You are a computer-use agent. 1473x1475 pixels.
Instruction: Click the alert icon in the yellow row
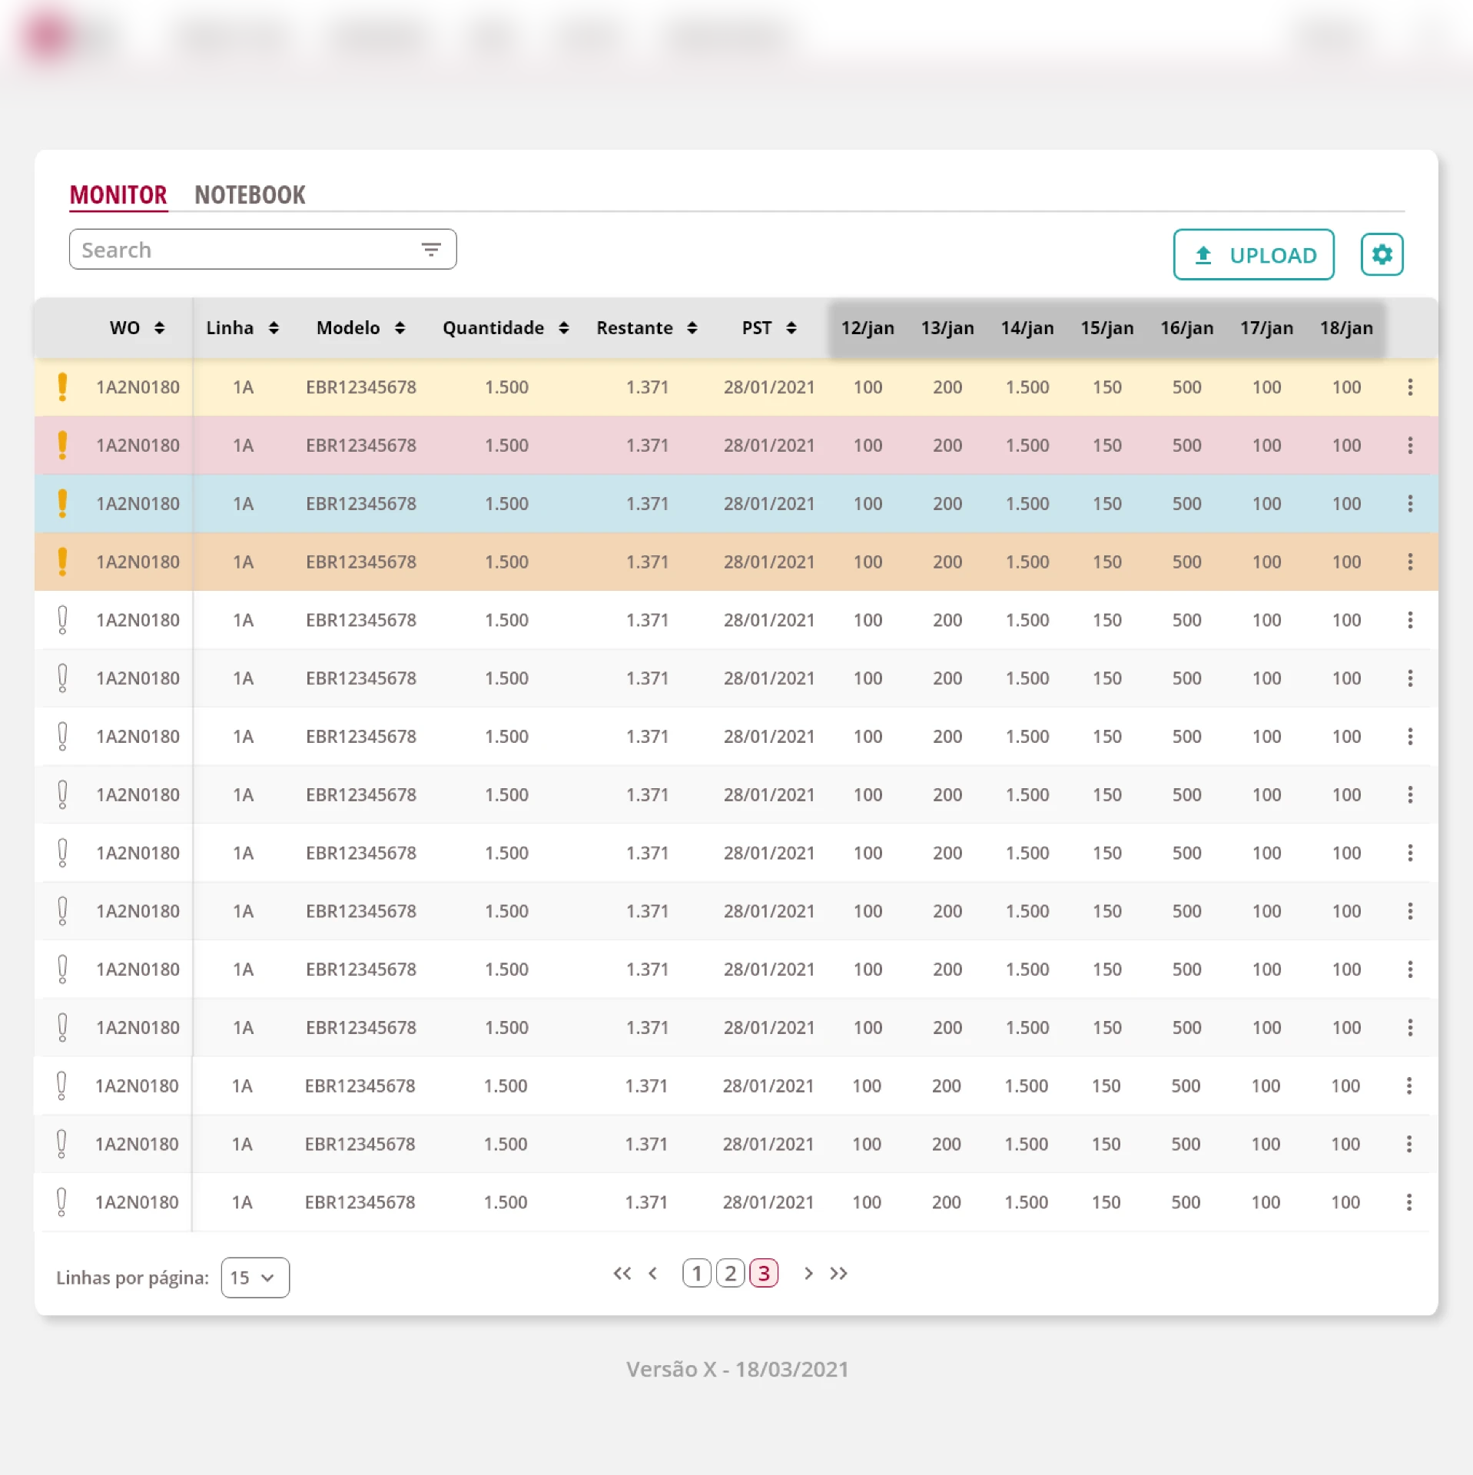[x=62, y=387]
